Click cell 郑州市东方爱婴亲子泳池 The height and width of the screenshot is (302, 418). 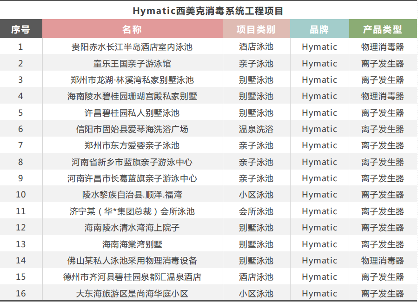(132, 145)
